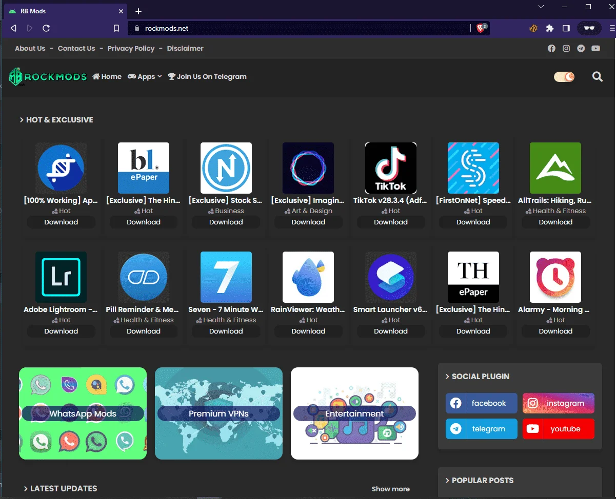Image resolution: width=616 pixels, height=499 pixels.
Task: Click the Stock Screener N icon
Action: coord(226,168)
